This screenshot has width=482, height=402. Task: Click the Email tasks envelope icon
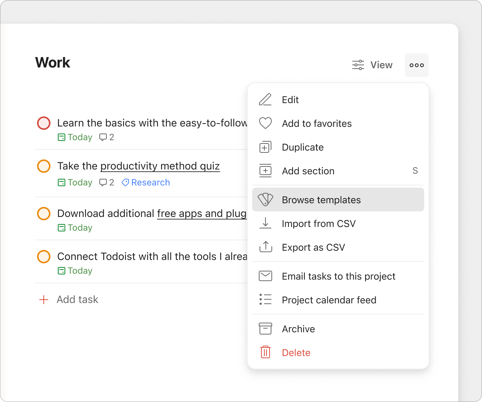click(x=265, y=276)
